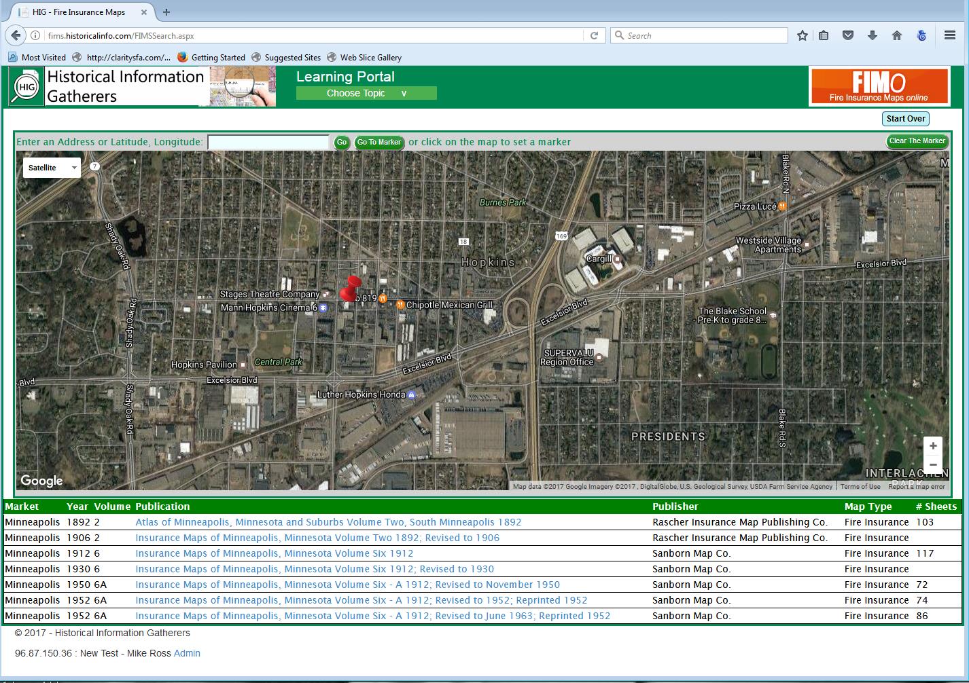Open Most Visited bookmarks folder
Image resolution: width=969 pixels, height=683 pixels.
coord(37,57)
